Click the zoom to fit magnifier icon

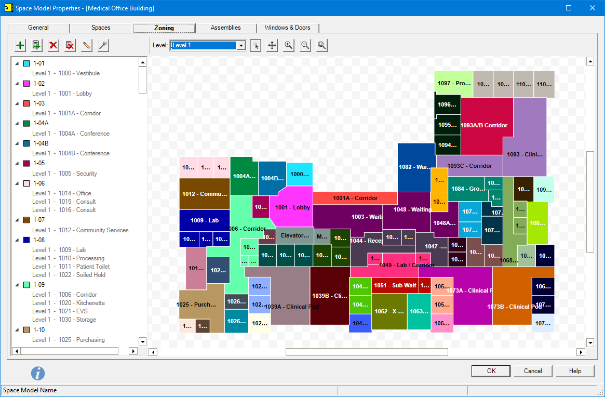click(x=322, y=45)
